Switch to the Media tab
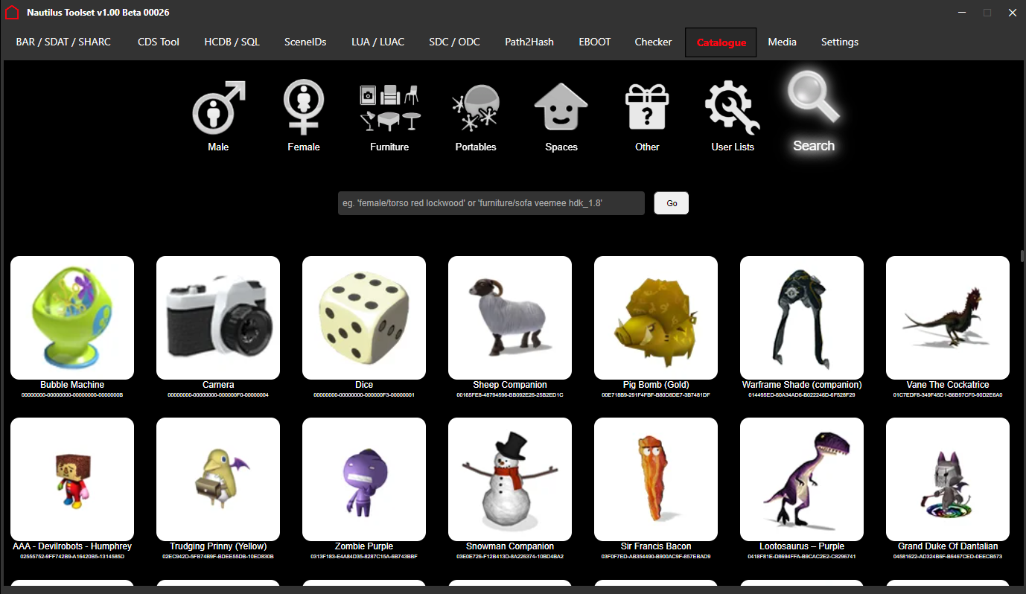Screen dimensions: 1026x594 [x=782, y=42]
